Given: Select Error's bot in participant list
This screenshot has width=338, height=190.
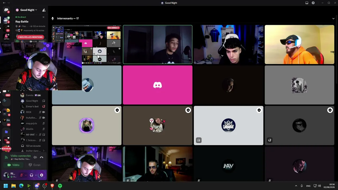Looking at the screenshot, I should [32, 106].
